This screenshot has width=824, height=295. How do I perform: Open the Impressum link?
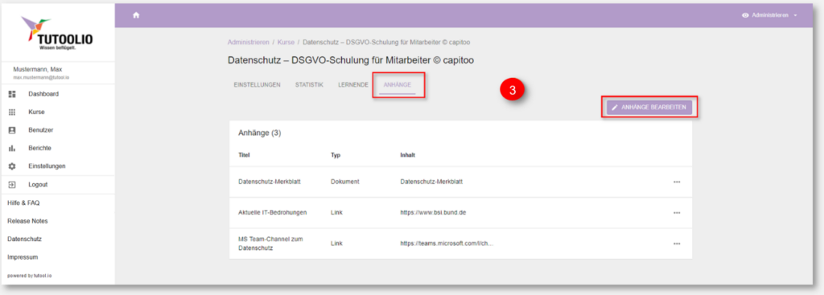pos(23,257)
